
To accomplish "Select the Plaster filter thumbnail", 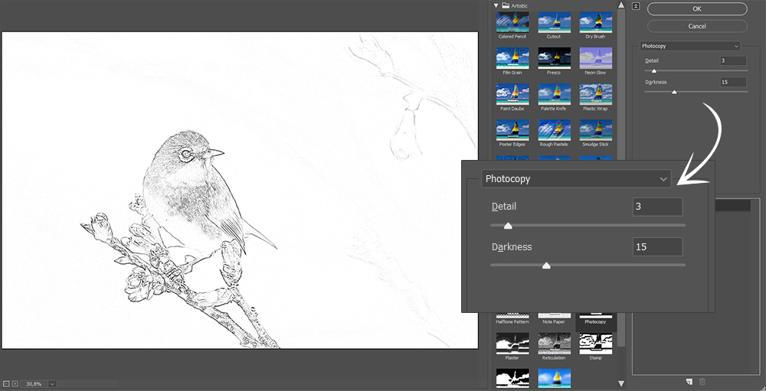I will 512,344.
